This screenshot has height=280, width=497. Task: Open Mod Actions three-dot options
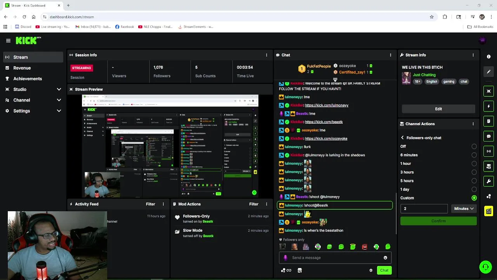266,204
